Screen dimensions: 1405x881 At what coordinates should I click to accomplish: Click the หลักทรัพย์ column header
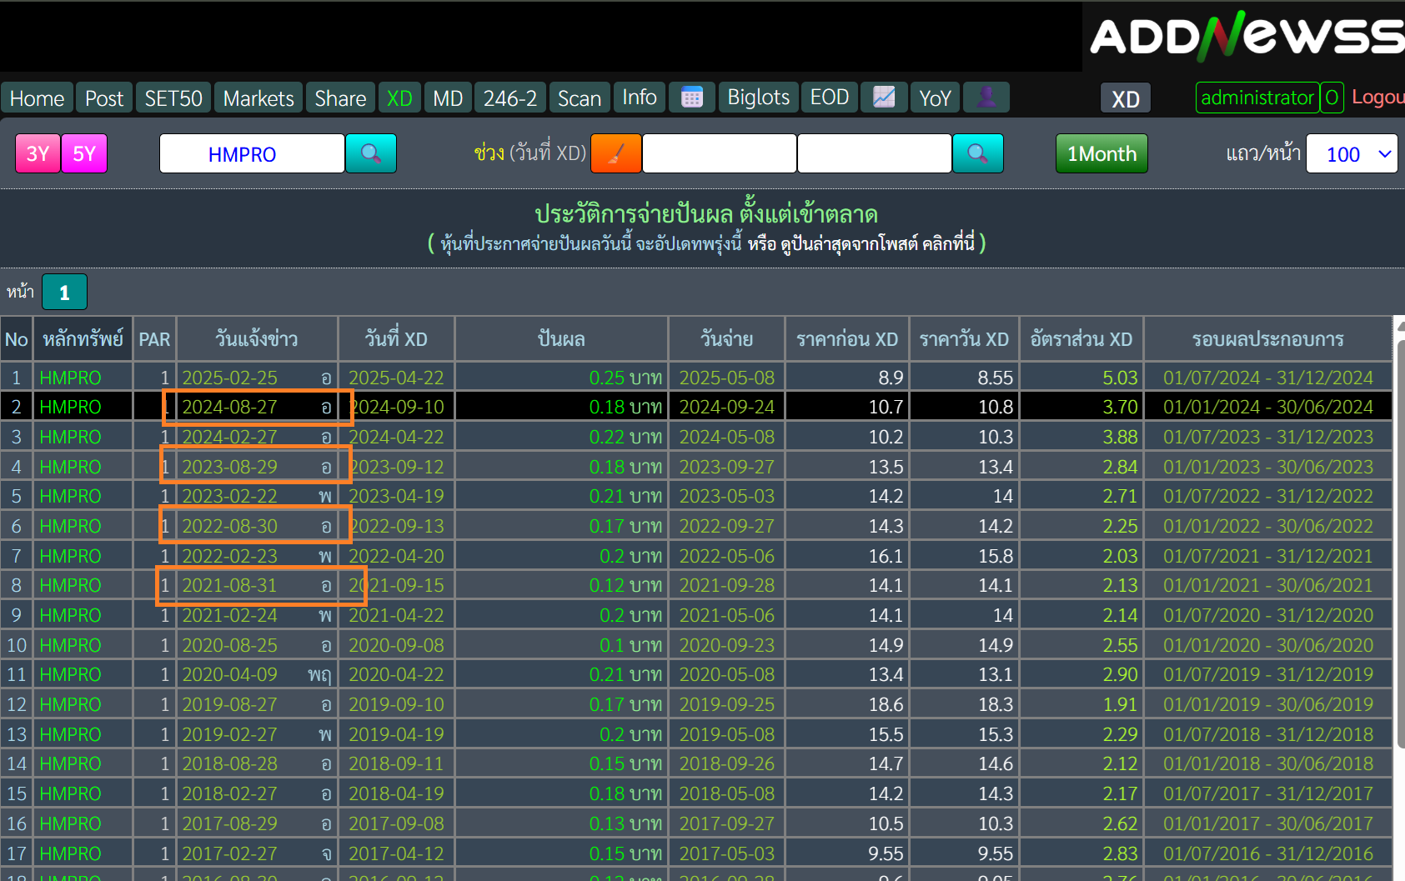pos(83,339)
